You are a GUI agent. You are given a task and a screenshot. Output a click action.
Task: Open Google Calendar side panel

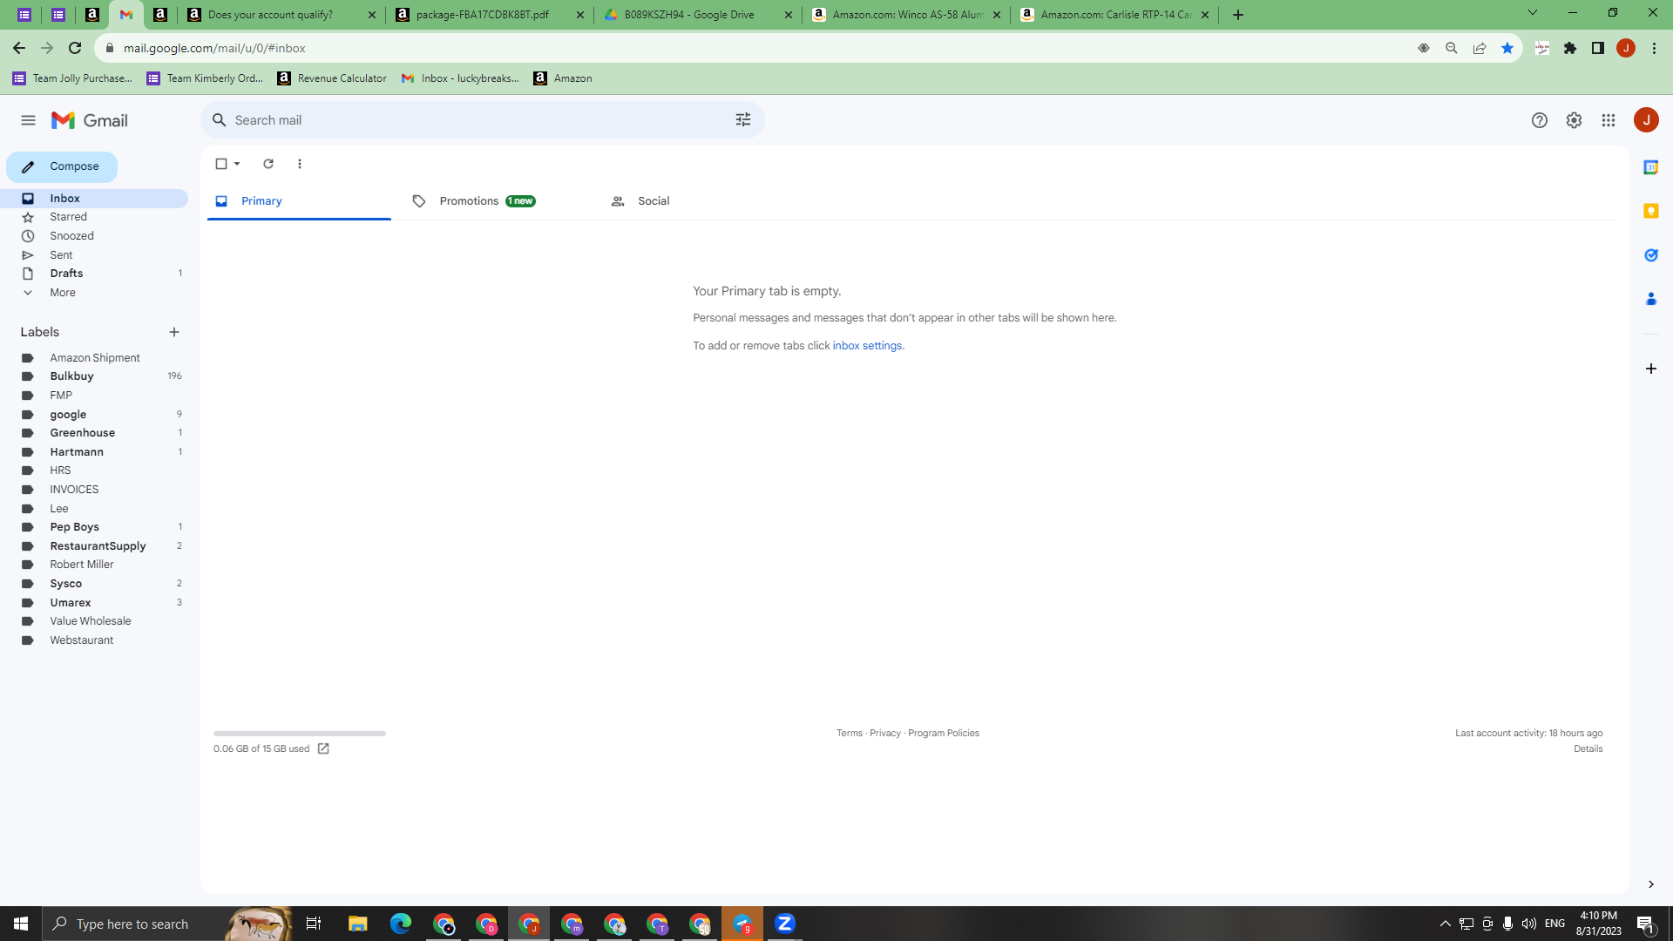pyautogui.click(x=1650, y=167)
